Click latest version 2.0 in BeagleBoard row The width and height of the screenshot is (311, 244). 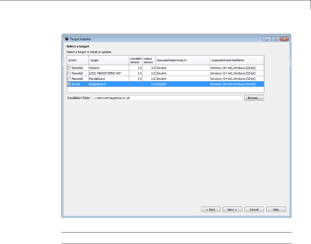coord(153,84)
